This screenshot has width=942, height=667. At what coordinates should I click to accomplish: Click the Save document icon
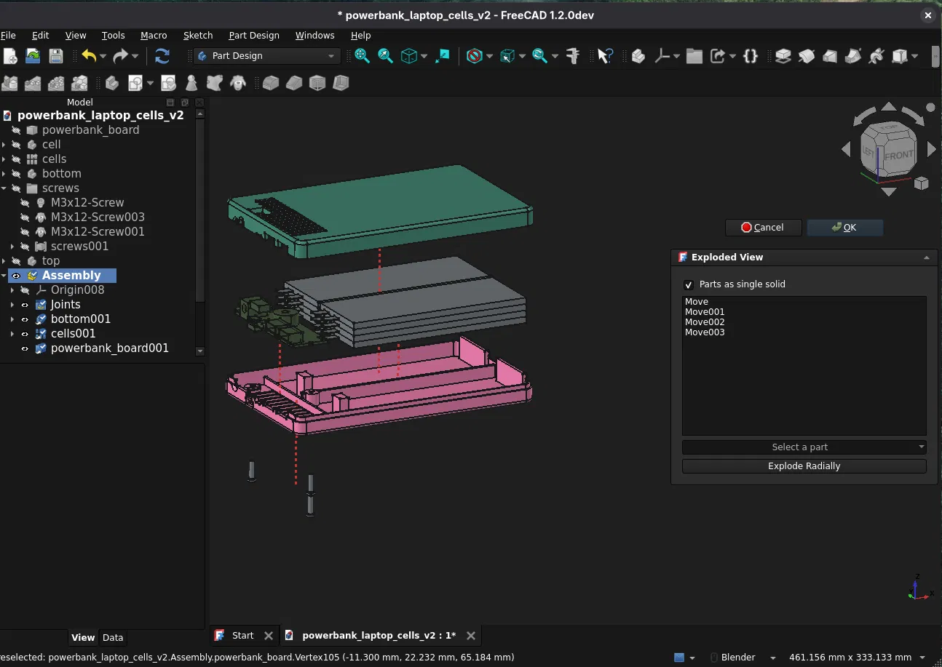55,56
